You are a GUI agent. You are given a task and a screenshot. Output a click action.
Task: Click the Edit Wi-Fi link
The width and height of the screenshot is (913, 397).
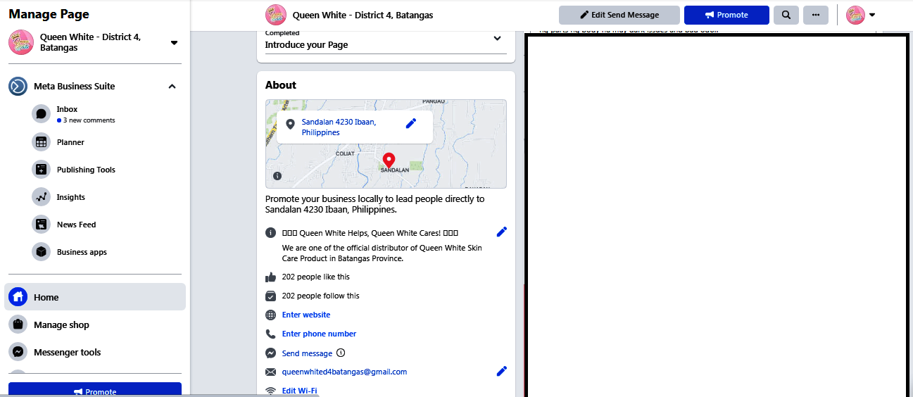tap(299, 391)
